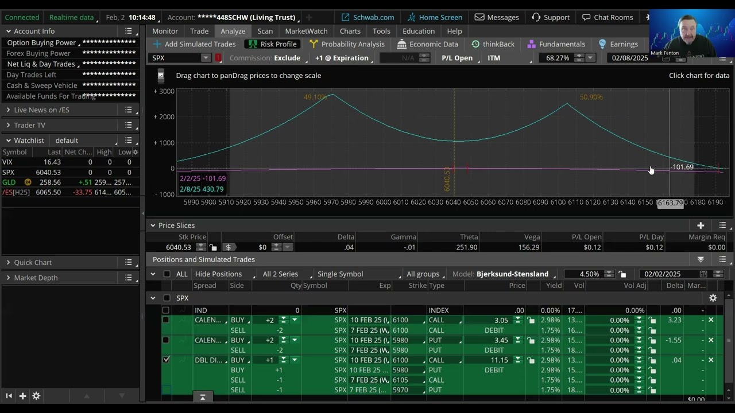Remove the 5980 PUT calendar simulated trade
This screenshot has height=413, width=735.
pos(711,340)
